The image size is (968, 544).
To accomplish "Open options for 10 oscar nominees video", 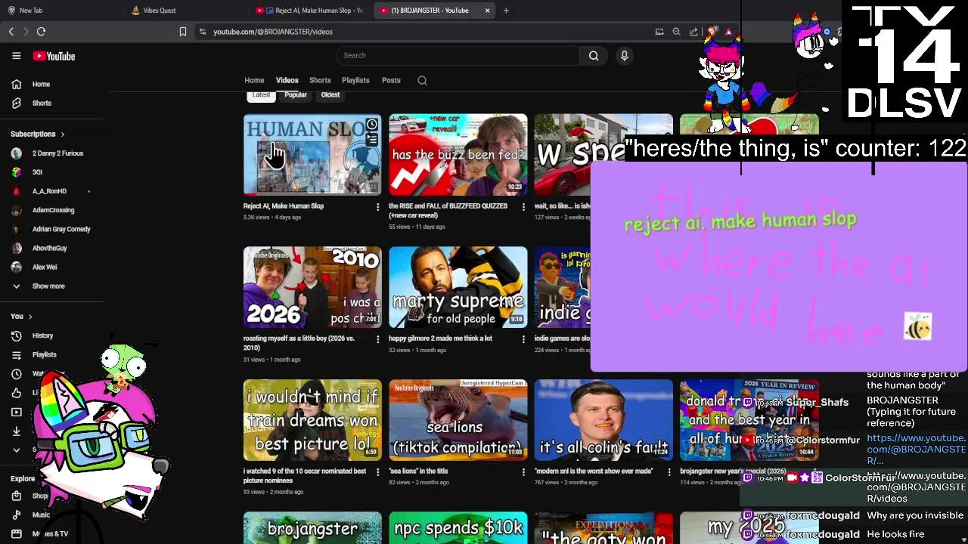I will pyautogui.click(x=378, y=471).
